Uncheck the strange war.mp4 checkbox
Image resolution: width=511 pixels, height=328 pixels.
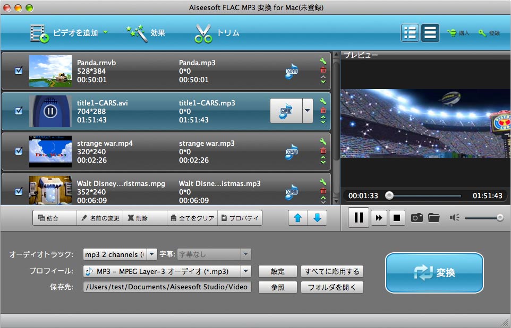(19, 151)
